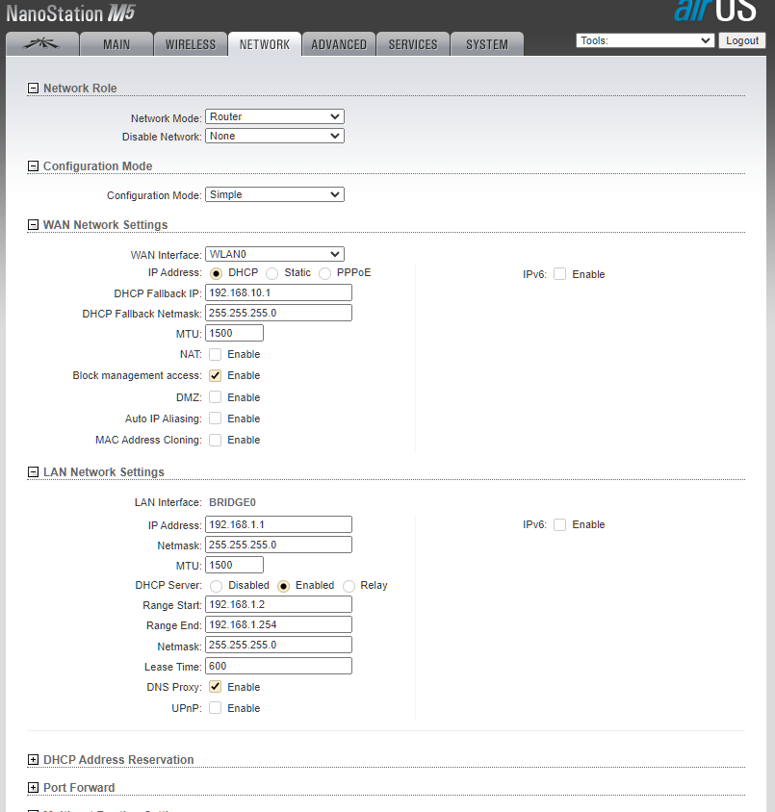
Task: Click the Logout button
Action: click(x=742, y=40)
